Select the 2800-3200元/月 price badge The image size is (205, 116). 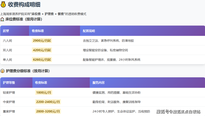tap(48, 111)
